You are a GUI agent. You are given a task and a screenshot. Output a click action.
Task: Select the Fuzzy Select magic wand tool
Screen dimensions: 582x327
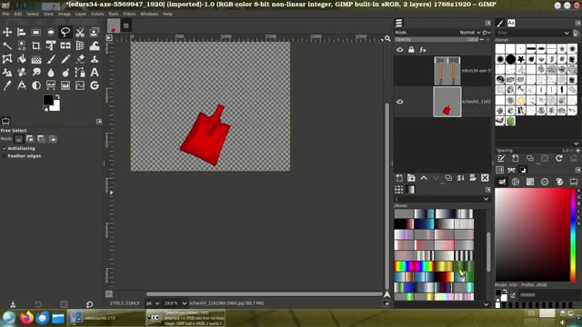[x=7, y=45]
